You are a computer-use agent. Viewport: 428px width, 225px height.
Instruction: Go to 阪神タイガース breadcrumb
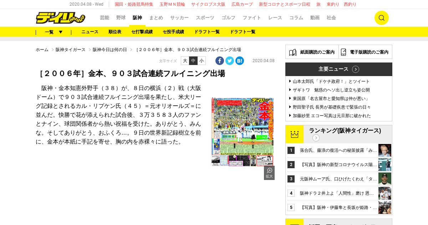click(x=71, y=50)
